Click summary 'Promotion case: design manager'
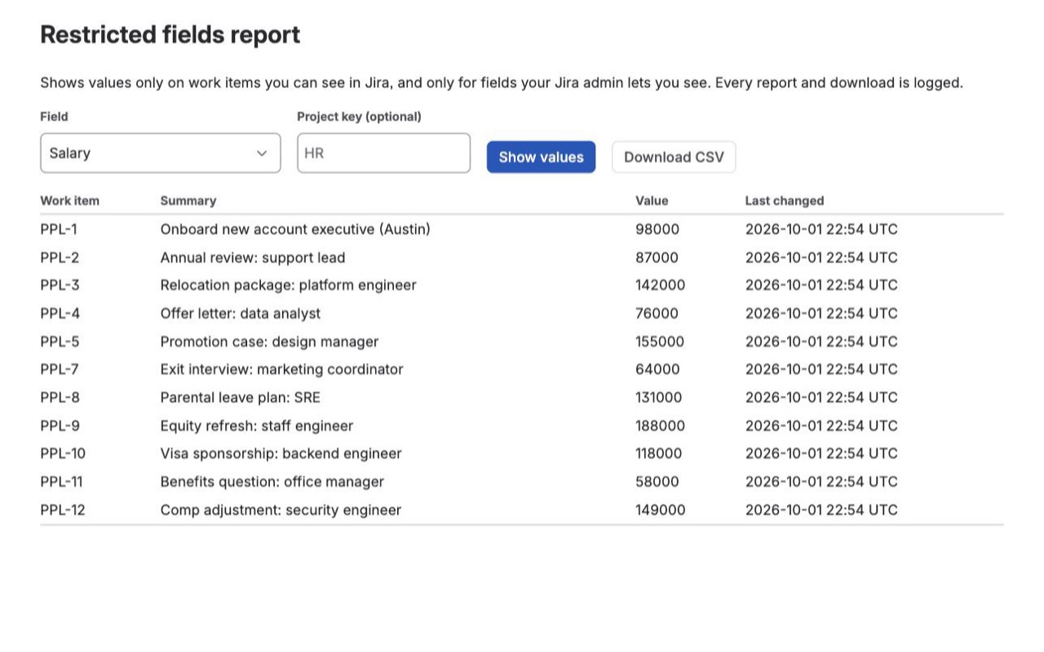The image size is (1044, 652). (270, 341)
